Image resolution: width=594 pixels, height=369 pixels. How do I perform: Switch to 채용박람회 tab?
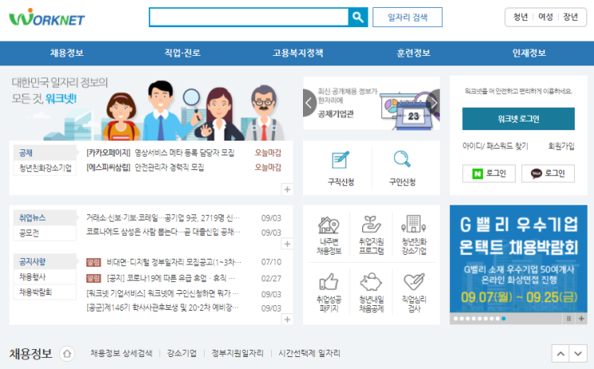pyautogui.click(x=45, y=292)
